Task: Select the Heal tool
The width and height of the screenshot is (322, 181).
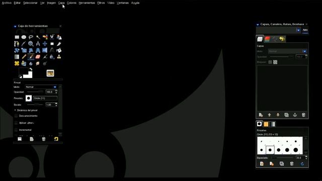Action: pos(17,63)
